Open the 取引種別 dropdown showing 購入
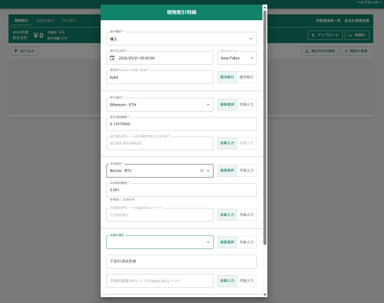 181,39
